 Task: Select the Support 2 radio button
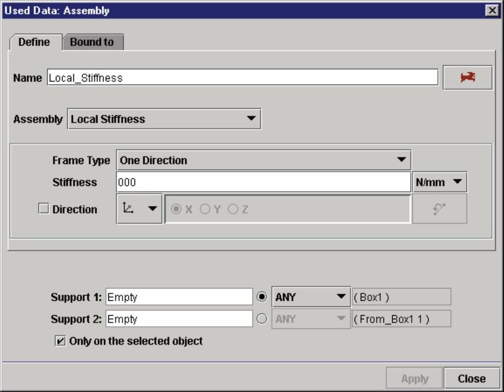pyautogui.click(x=262, y=319)
